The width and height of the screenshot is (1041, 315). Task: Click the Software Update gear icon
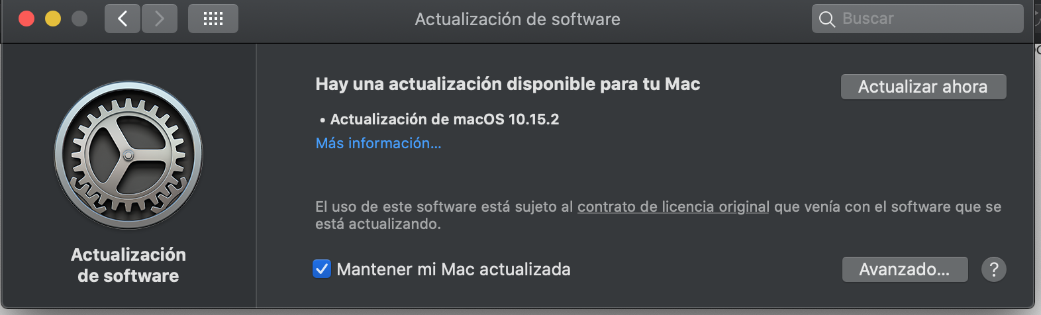128,156
